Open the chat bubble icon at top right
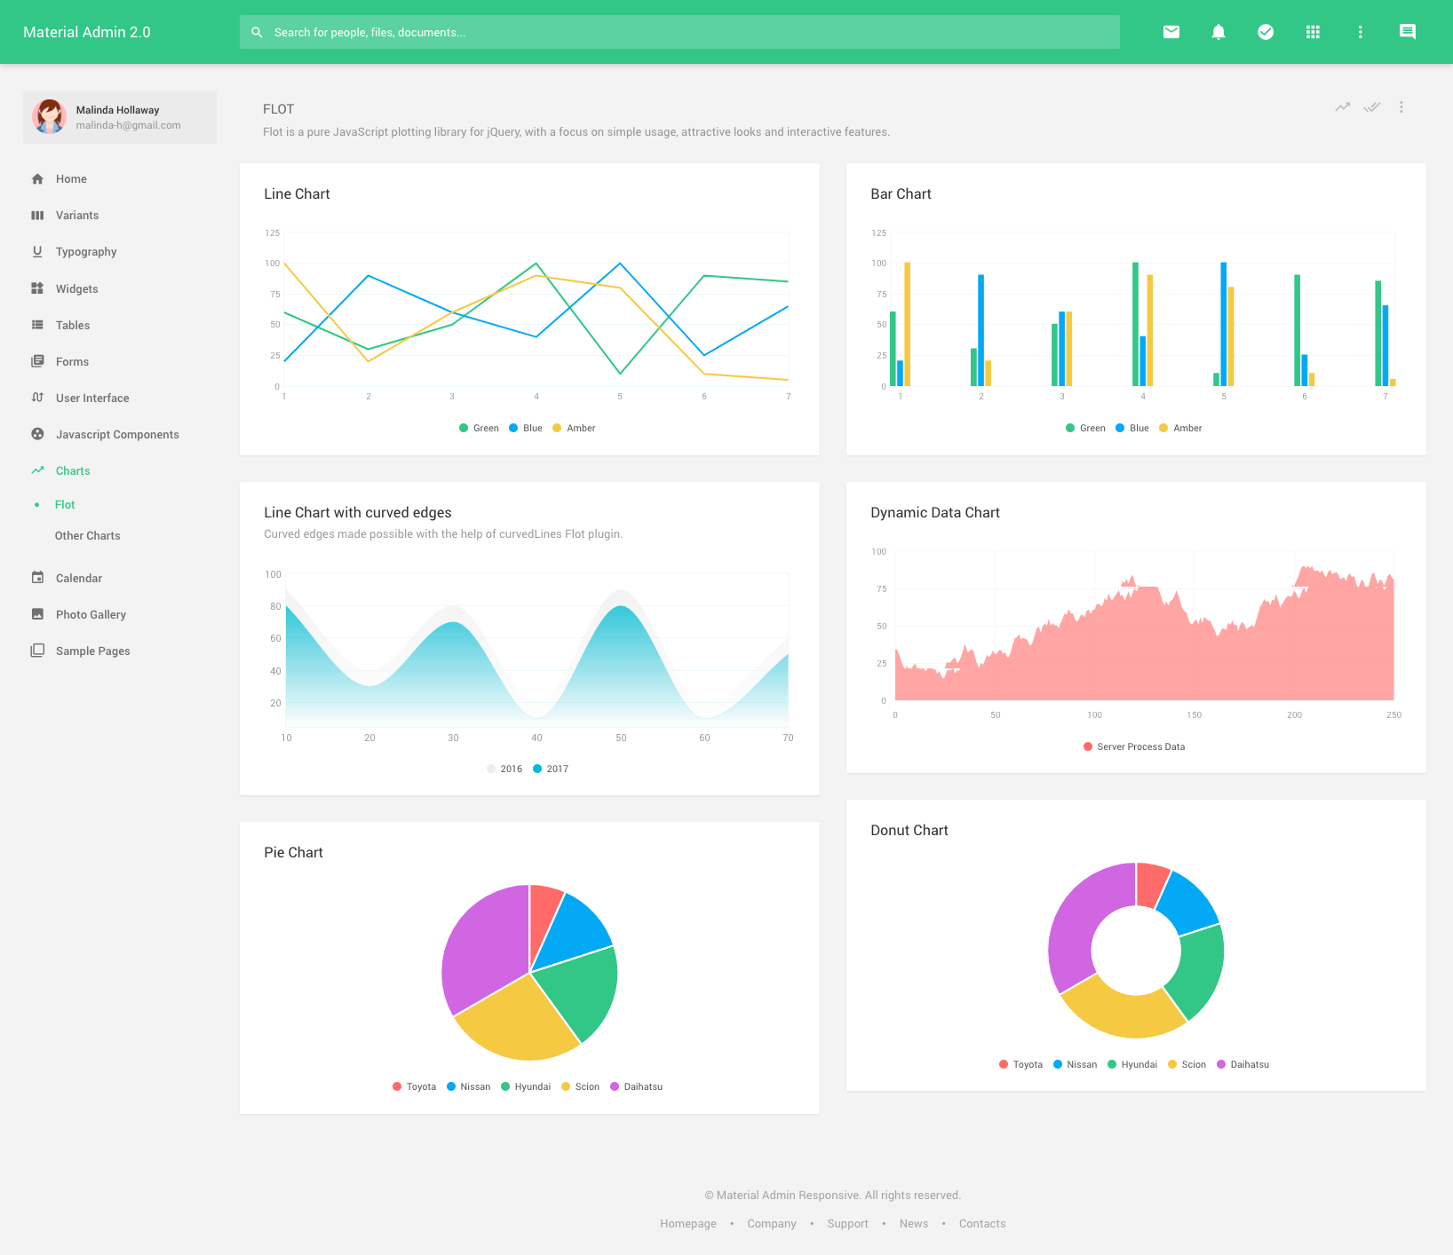Screen dimensions: 1453x1255 (1407, 32)
